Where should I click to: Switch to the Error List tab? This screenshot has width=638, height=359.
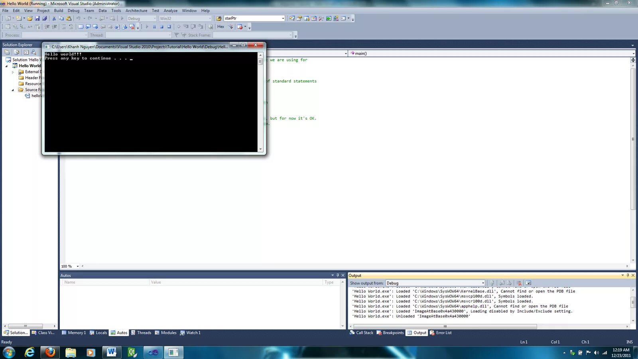pyautogui.click(x=441, y=333)
